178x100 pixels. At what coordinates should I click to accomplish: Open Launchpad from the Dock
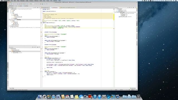[44, 97]
